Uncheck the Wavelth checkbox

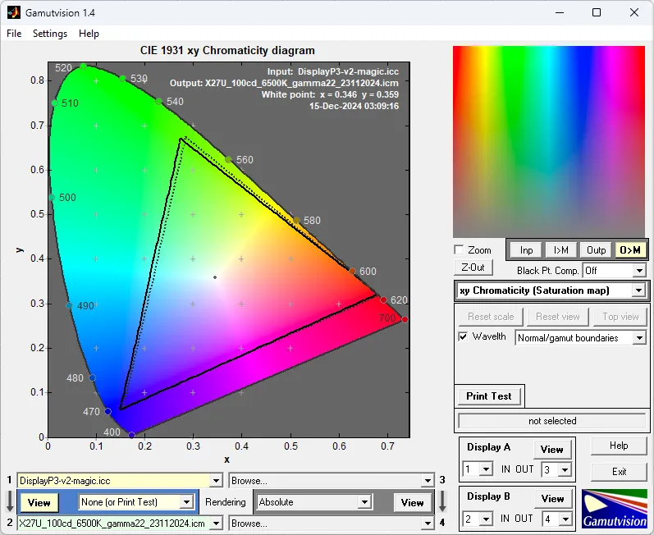coord(464,337)
